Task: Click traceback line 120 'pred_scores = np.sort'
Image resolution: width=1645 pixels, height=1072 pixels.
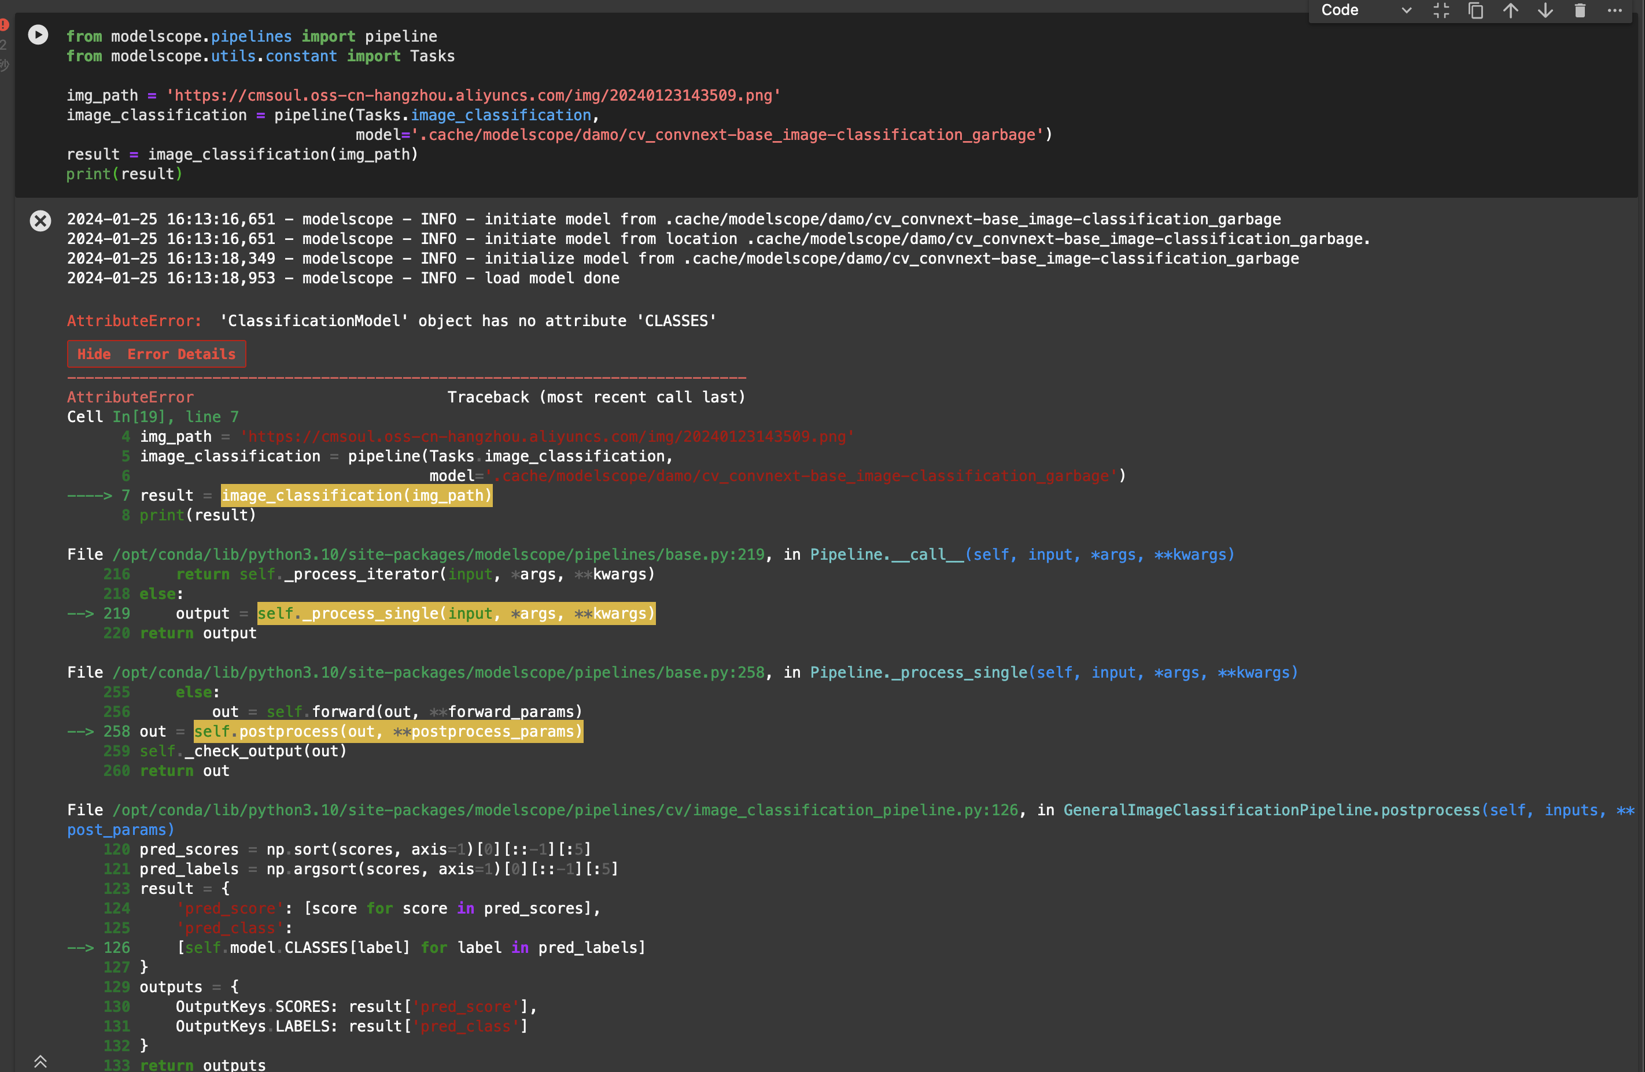Action: tap(365, 849)
